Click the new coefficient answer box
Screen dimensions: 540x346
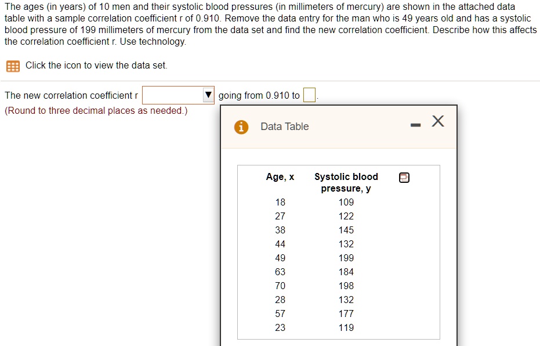309,95
